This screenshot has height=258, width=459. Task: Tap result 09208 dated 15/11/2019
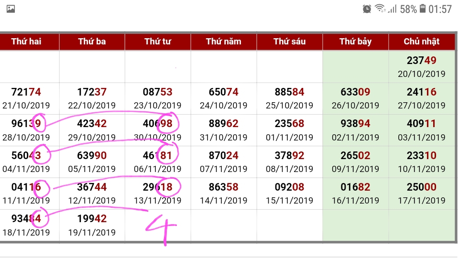(x=290, y=193)
